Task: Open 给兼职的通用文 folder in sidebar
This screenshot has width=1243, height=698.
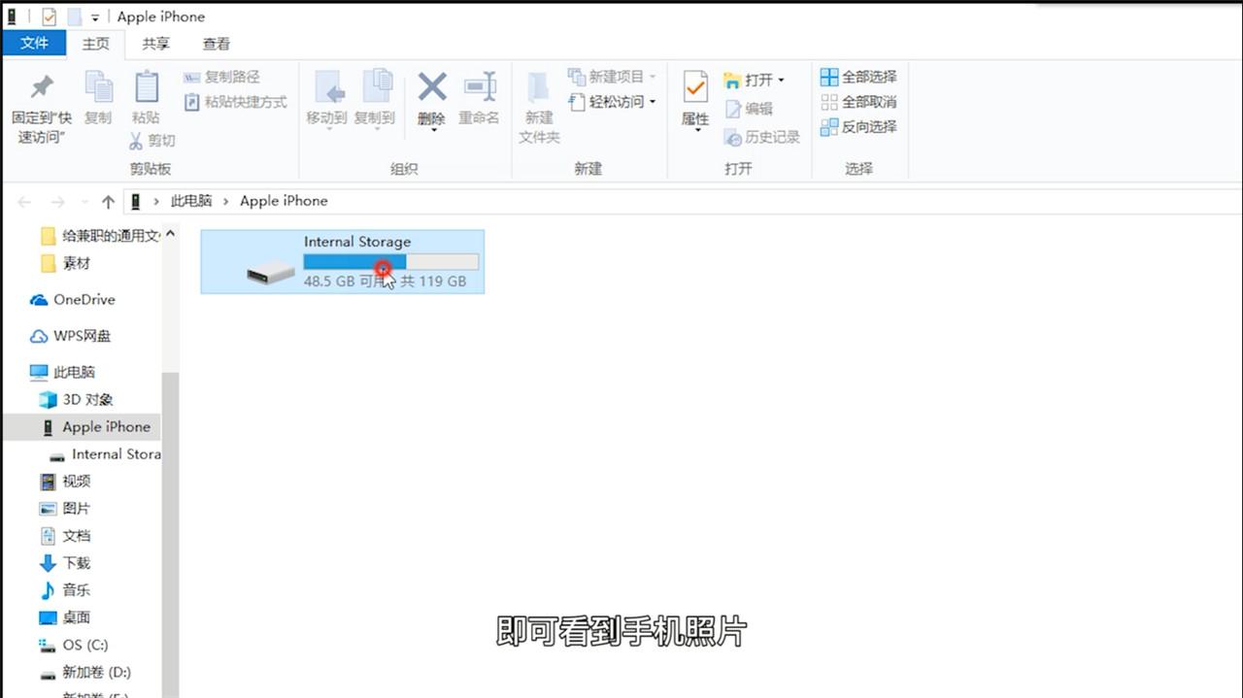Action: [100, 236]
